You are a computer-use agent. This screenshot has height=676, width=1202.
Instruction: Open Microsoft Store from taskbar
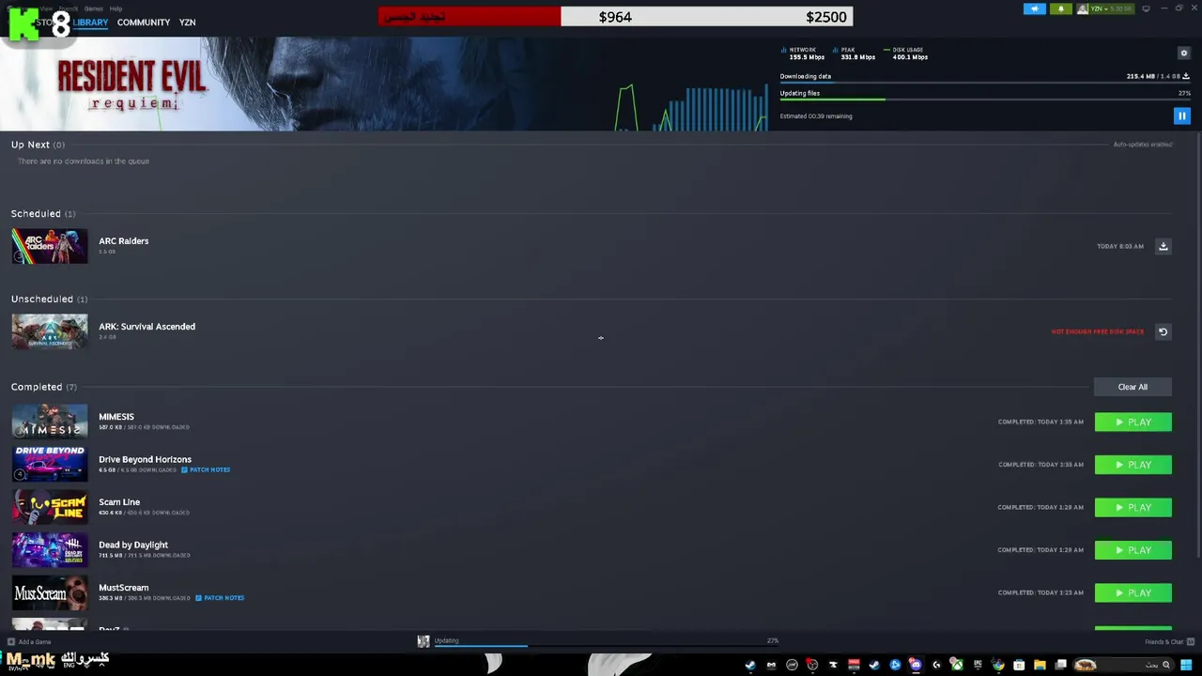pyautogui.click(x=1019, y=665)
